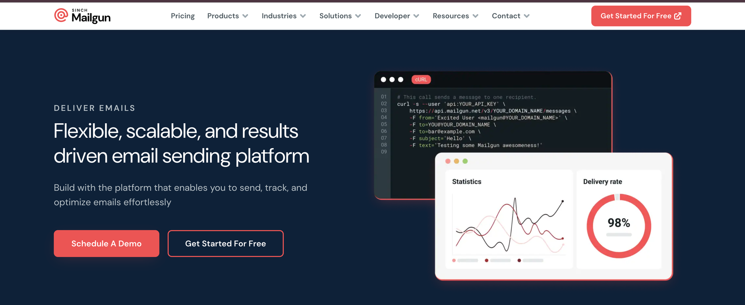745x305 pixels.
Task: Click the curl command line 02 in code
Action: (451, 104)
